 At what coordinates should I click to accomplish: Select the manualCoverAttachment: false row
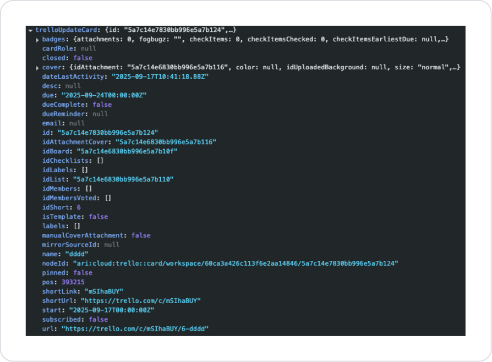[x=96, y=235]
